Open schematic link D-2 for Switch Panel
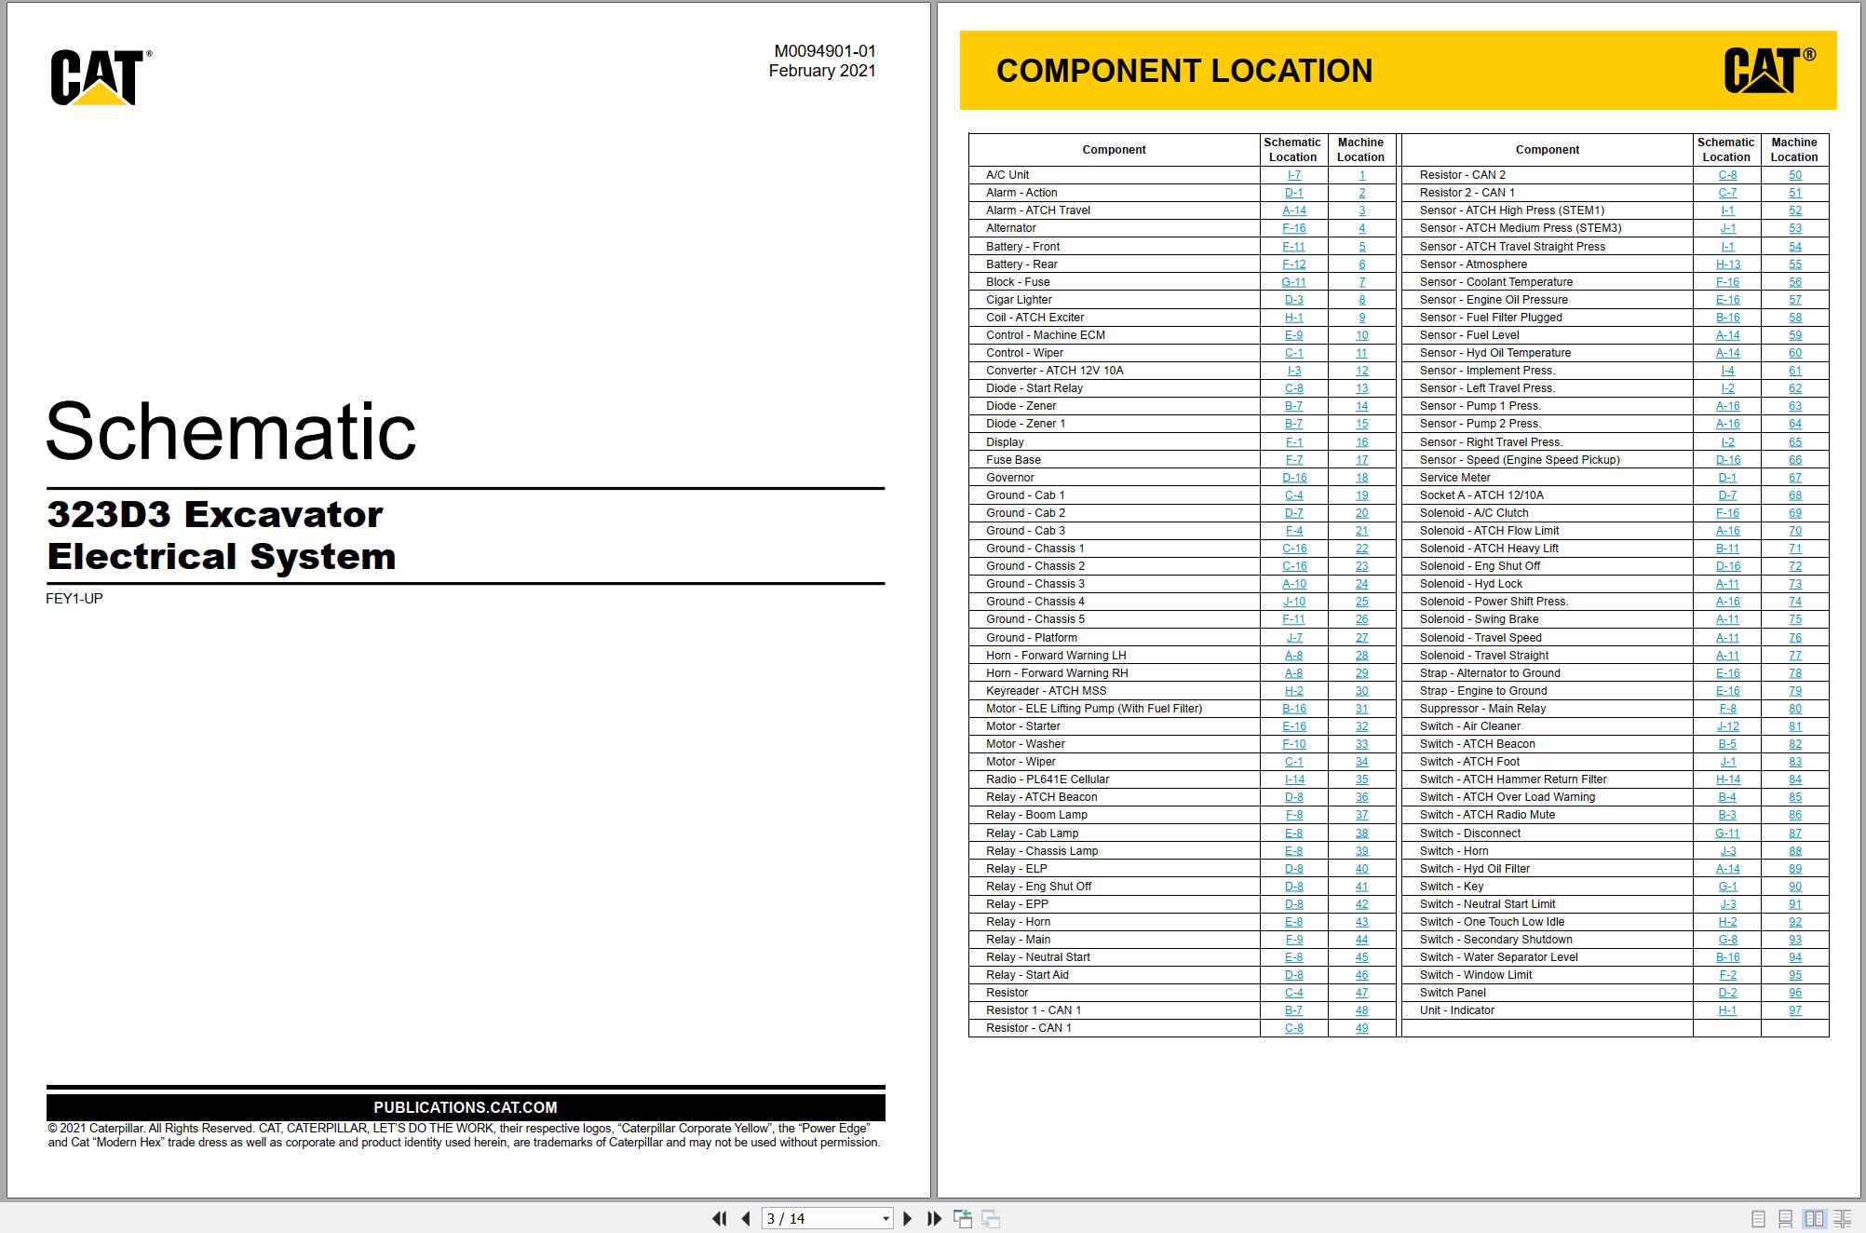Image resolution: width=1866 pixels, height=1233 pixels. (1727, 993)
